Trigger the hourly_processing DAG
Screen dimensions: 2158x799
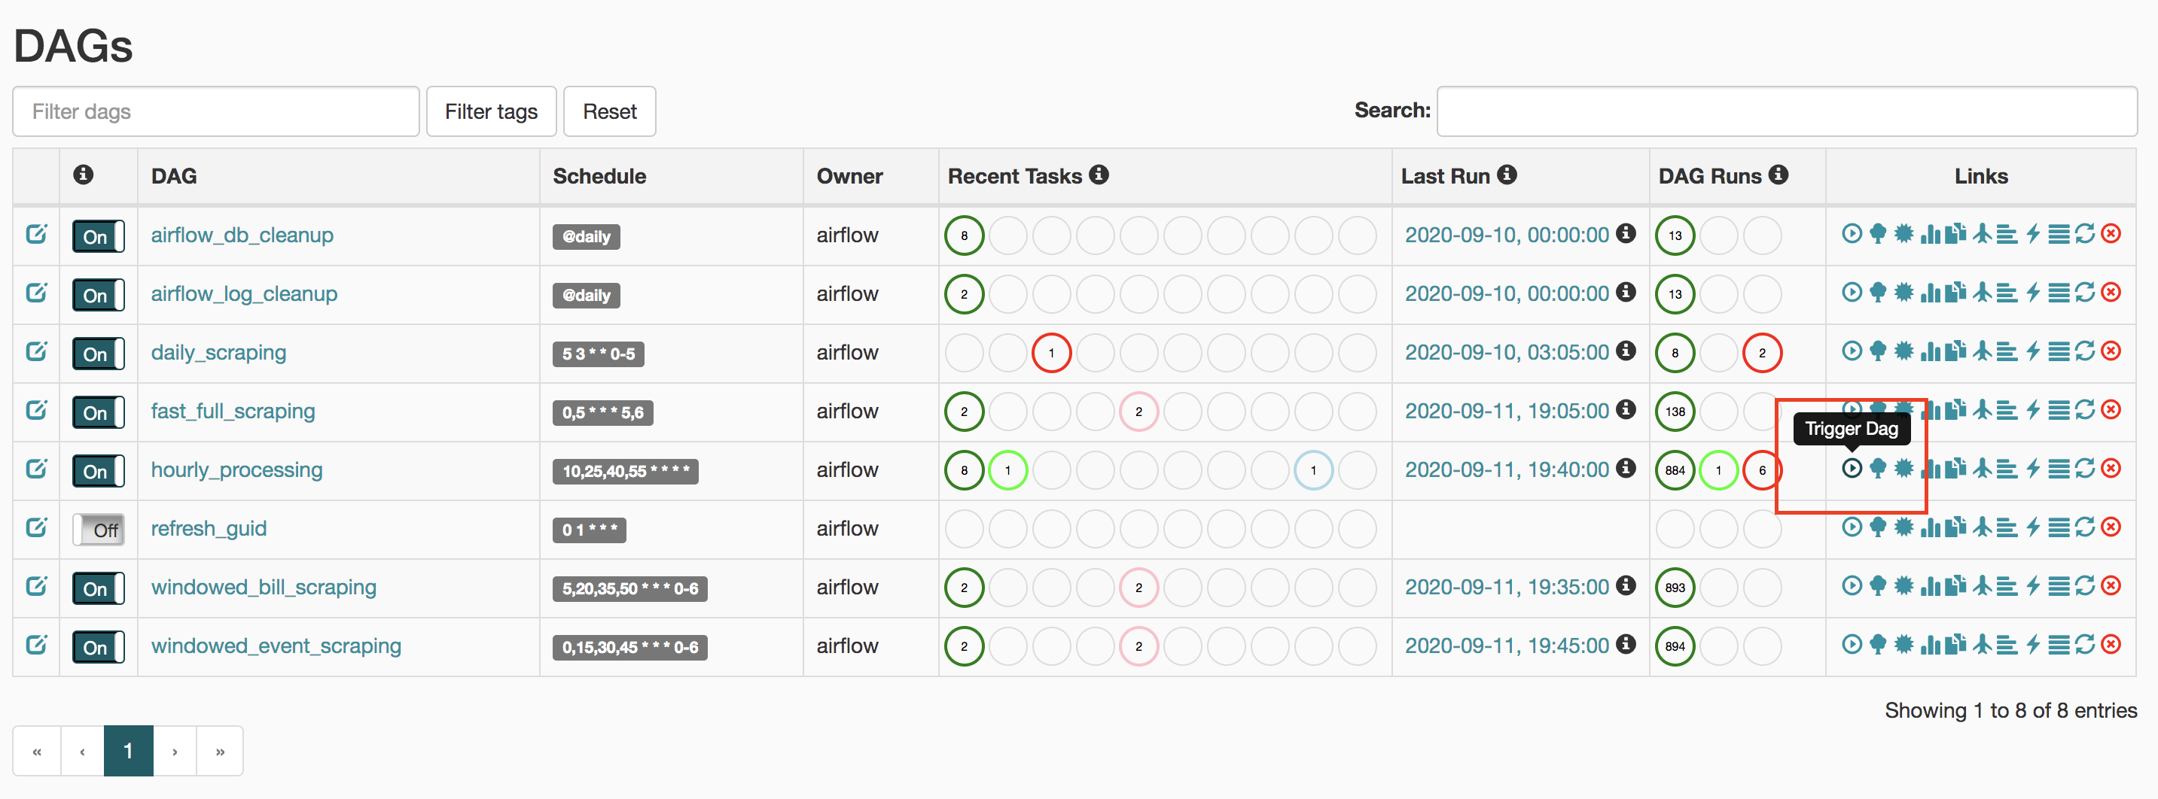[1852, 469]
